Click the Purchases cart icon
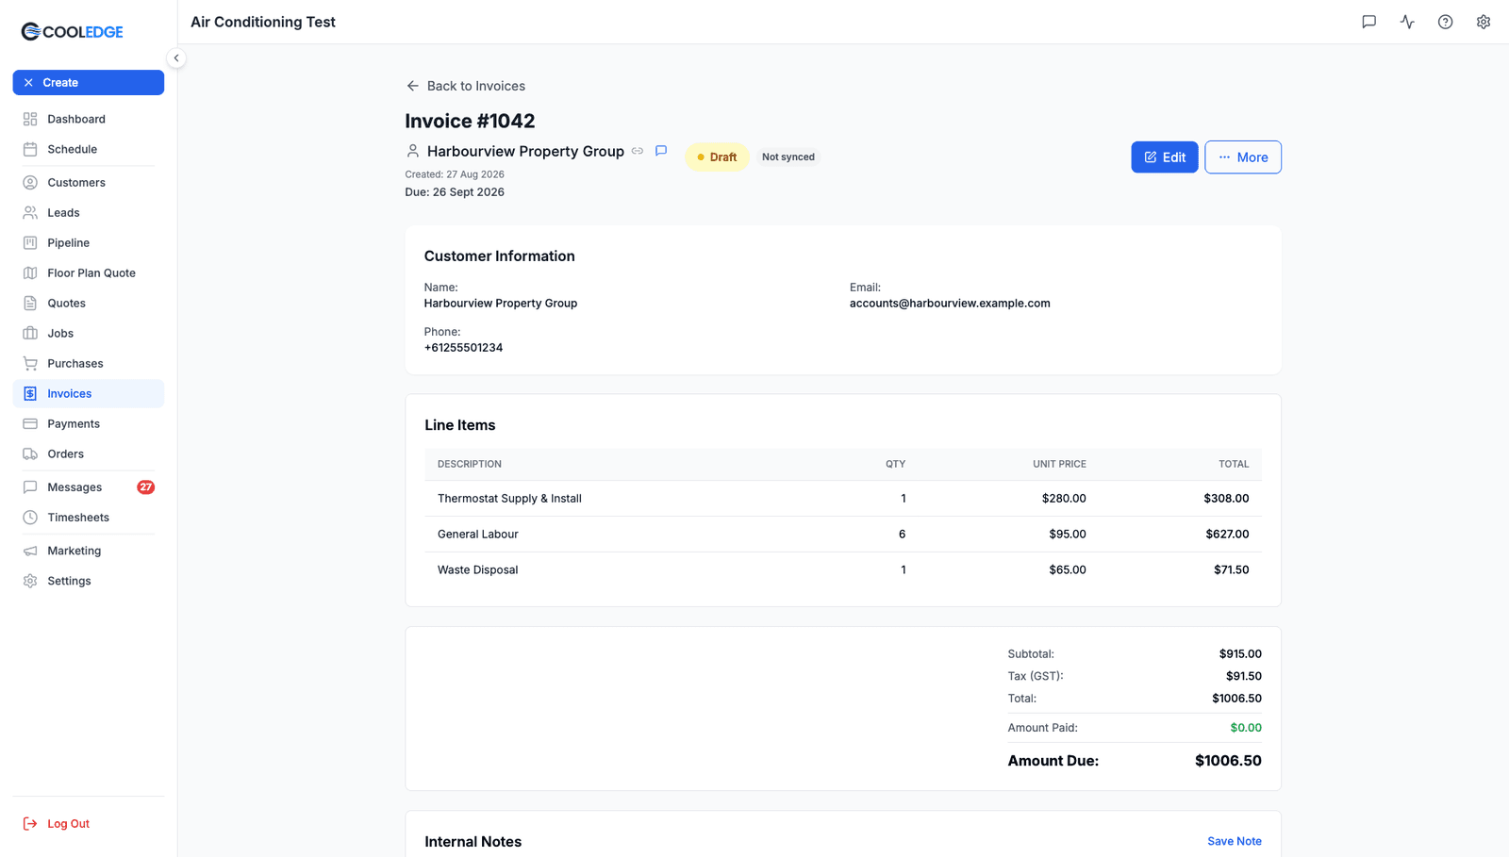 [30, 364]
